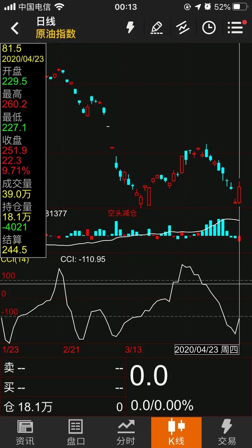Tap the 卖 sell price row

[x=63, y=368]
